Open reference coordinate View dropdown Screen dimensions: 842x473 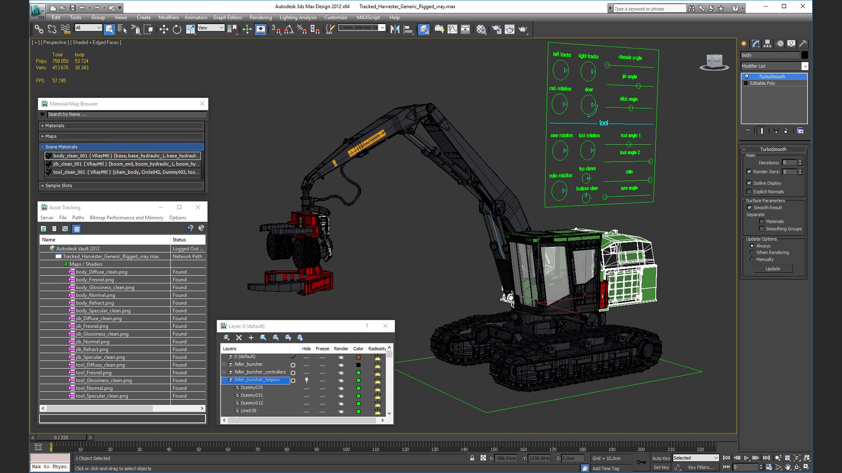pyautogui.click(x=210, y=28)
